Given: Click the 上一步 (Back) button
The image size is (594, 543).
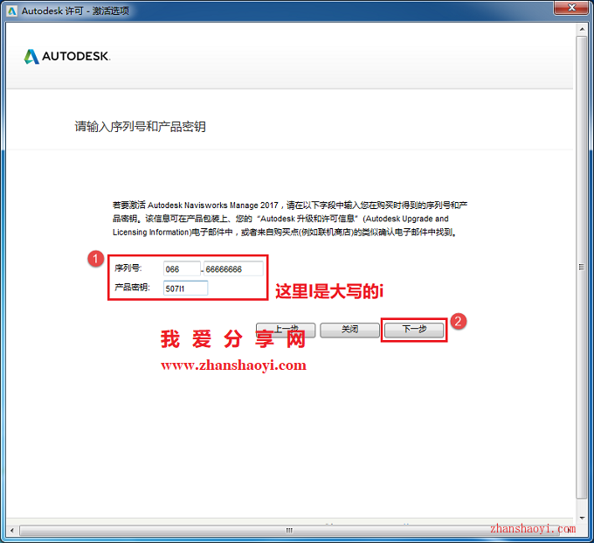Looking at the screenshot, I should pos(286,330).
